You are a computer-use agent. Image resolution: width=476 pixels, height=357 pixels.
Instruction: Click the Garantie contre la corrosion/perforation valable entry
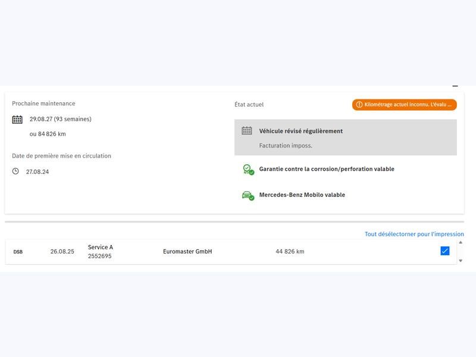click(x=327, y=169)
